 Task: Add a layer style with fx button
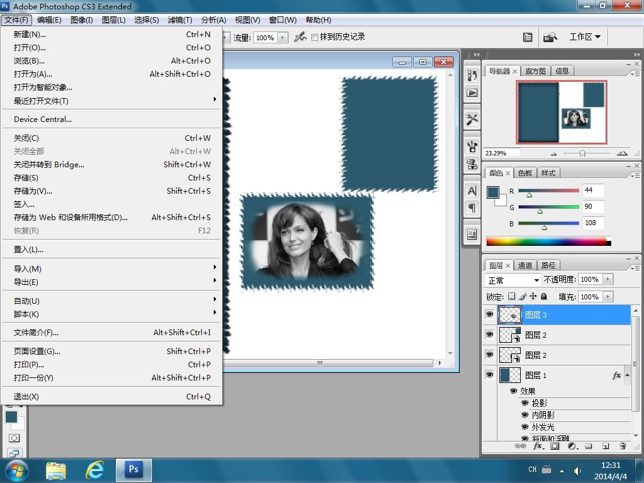[538, 446]
